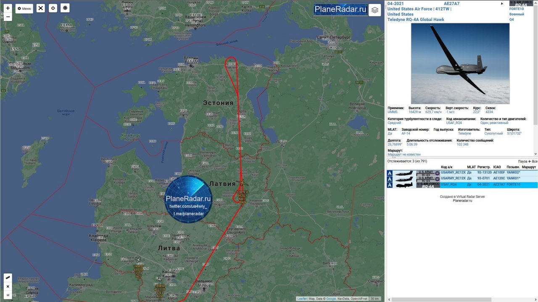Select the ruler measurement tool
The height and width of the screenshot is (302, 538).
click(8, 278)
